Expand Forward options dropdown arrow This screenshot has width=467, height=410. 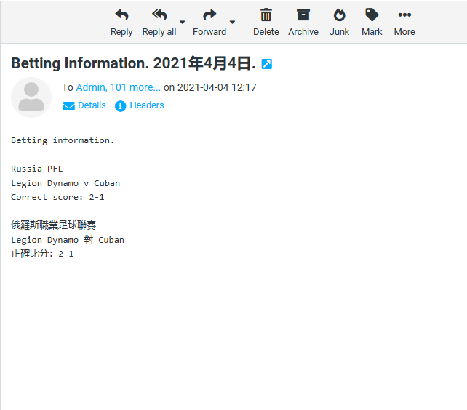point(233,22)
